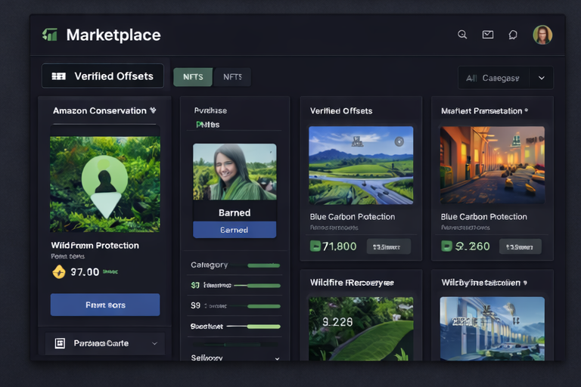Open the orange-lit street thumbnail
The width and height of the screenshot is (581, 387).
click(492, 166)
